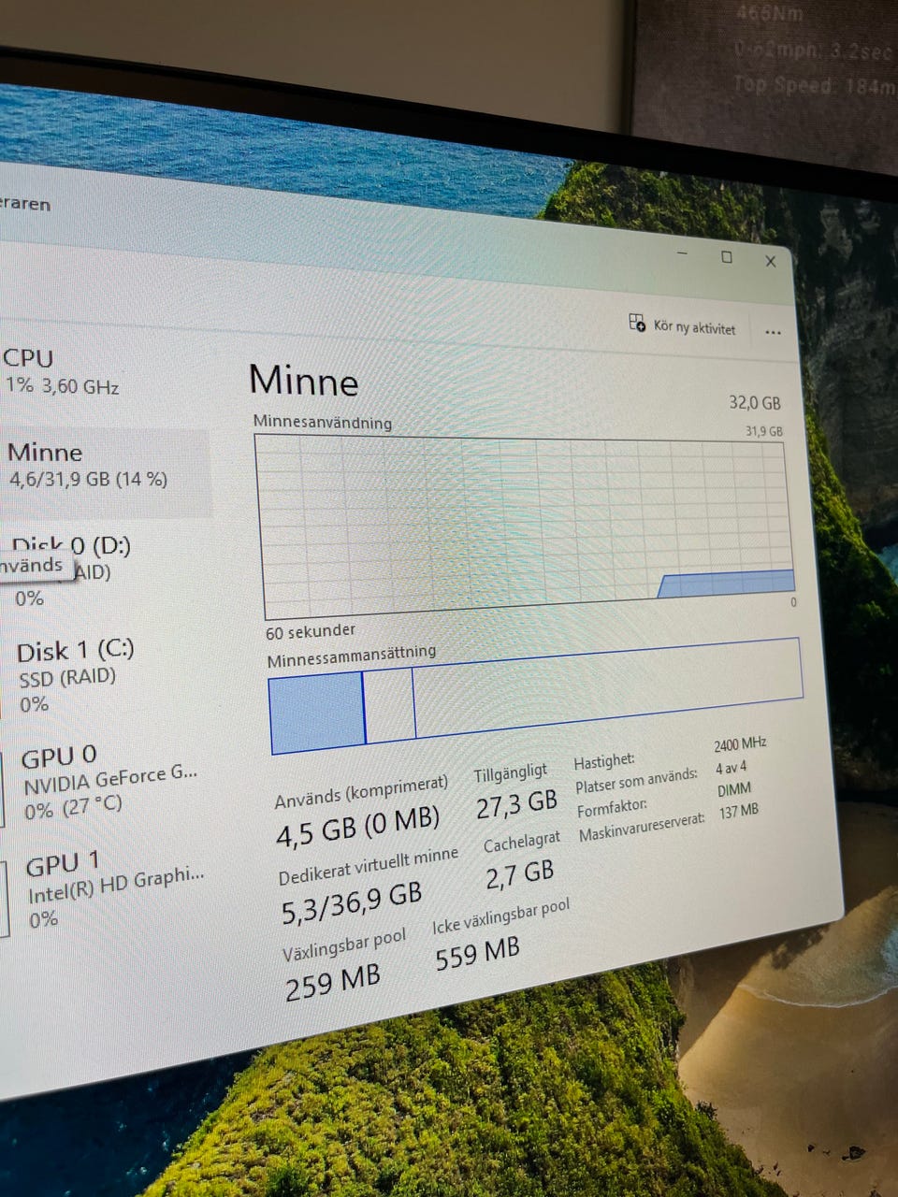Viewport: 898px width, 1197px height.
Task: Click the Kör ny aktivitet button
Action: [x=683, y=325]
